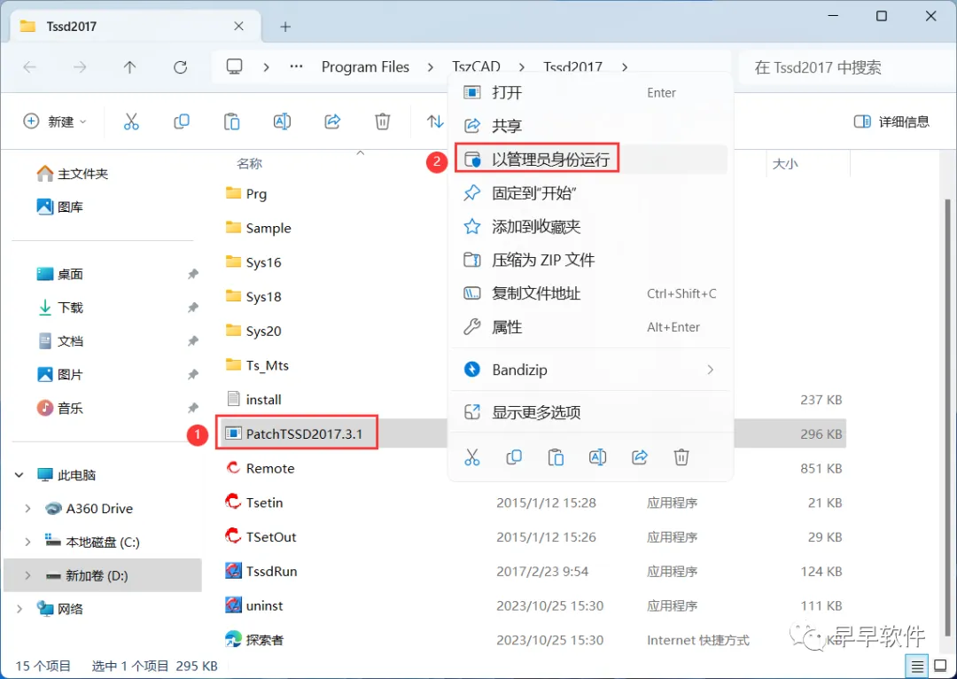Click the Cut scissors icon in the context menu
The width and height of the screenshot is (957, 679).
click(472, 457)
